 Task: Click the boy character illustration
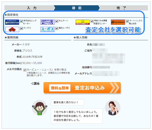[x=40, y=108]
